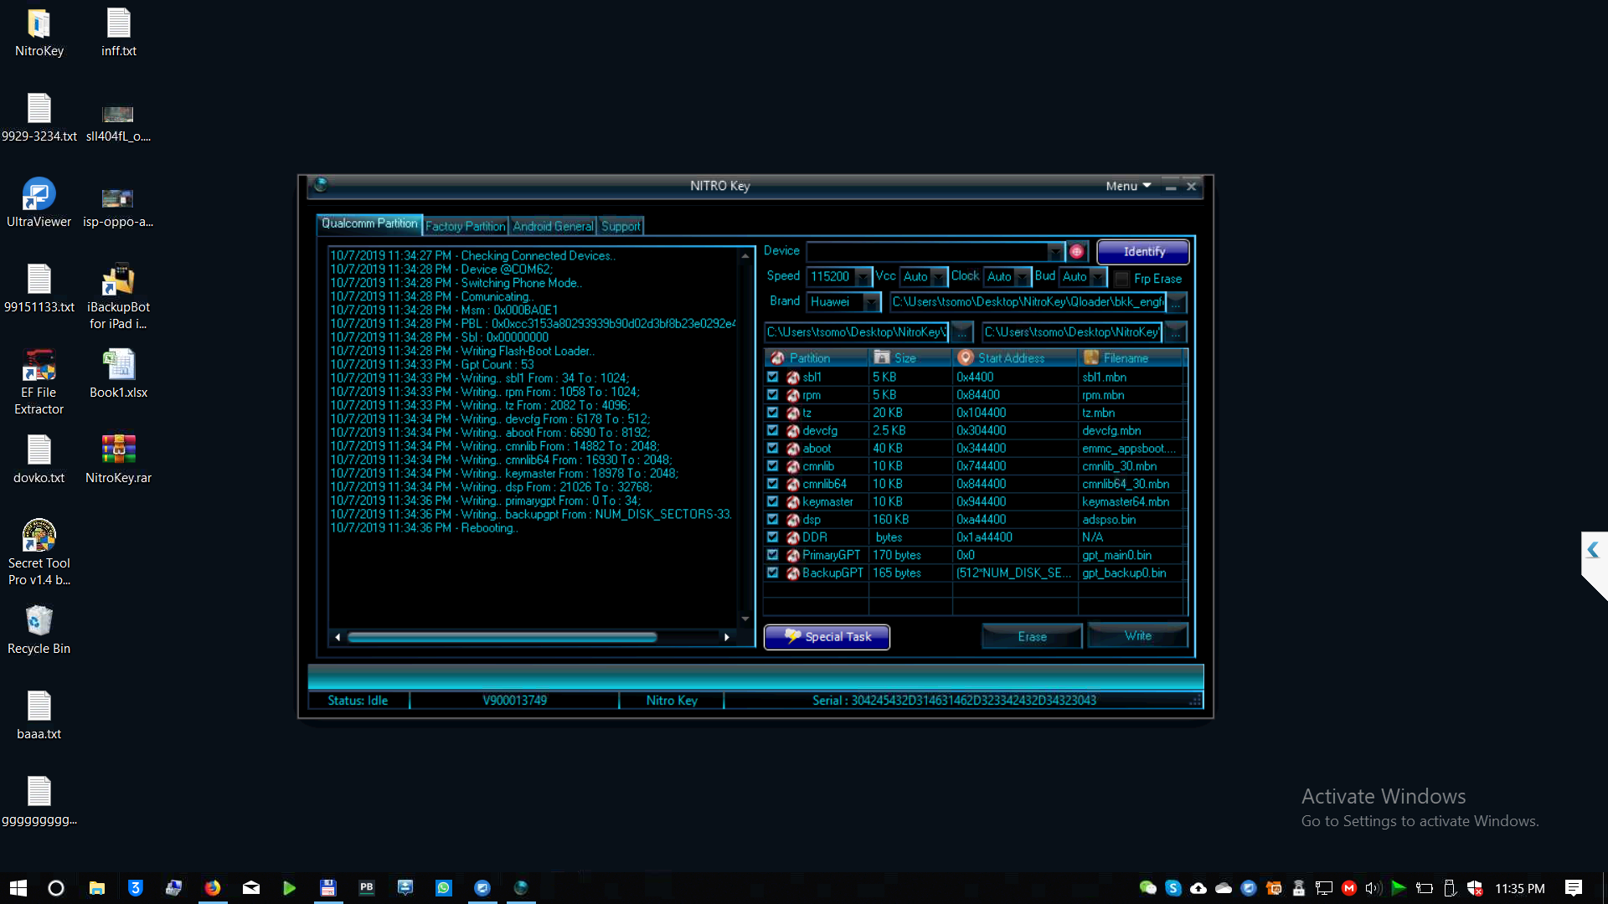
Task: Click the Identify button
Action: pyautogui.click(x=1143, y=251)
